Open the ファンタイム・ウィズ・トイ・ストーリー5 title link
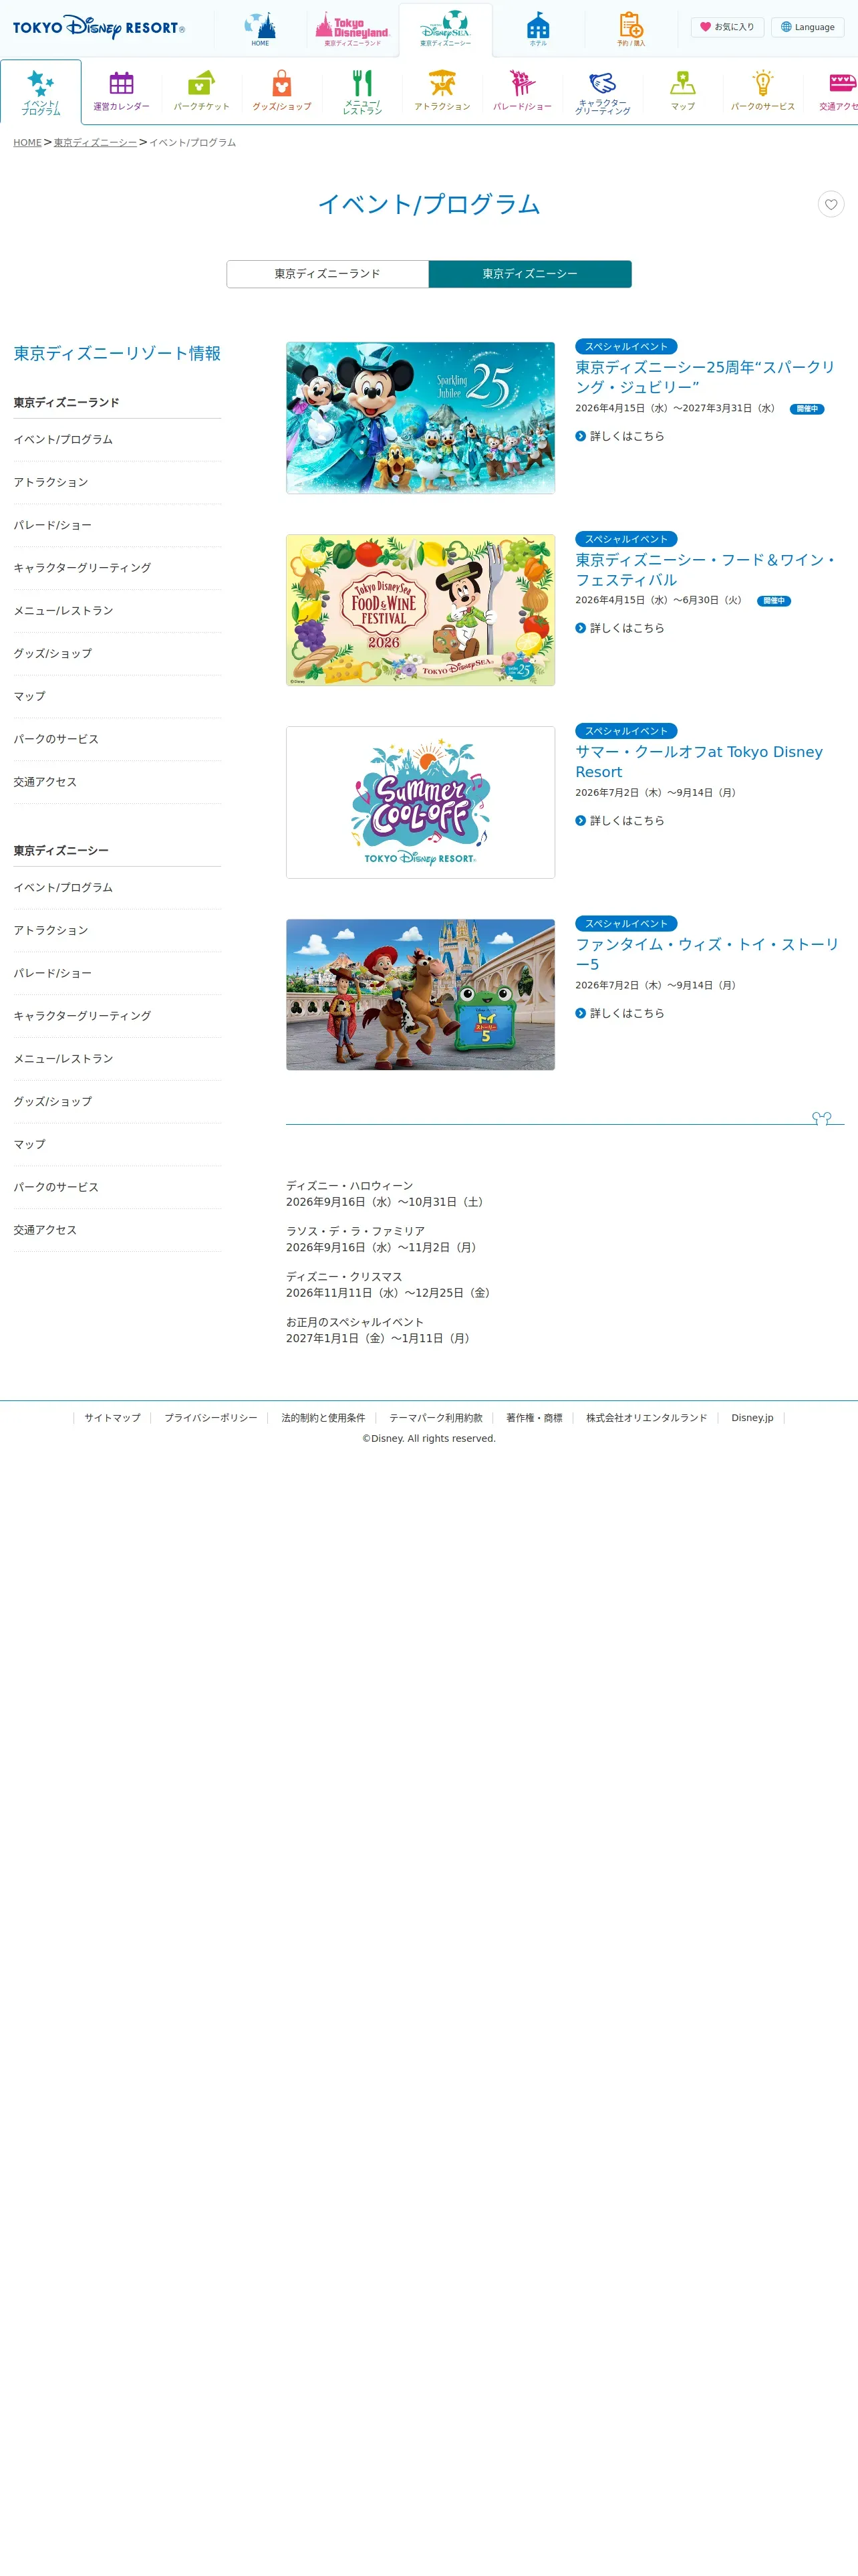This screenshot has width=858, height=2576. coord(707,955)
